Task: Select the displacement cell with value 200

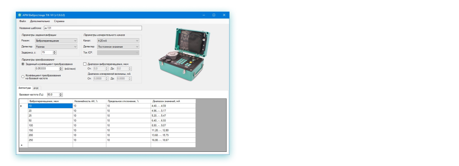Action: [50, 135]
